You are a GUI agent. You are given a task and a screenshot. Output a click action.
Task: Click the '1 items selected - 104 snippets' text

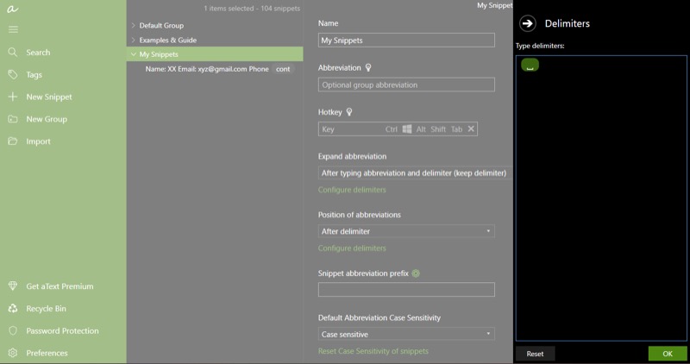[x=252, y=9]
